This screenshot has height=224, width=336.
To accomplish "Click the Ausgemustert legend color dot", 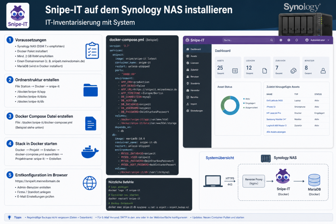I will [x=244, y=108].
